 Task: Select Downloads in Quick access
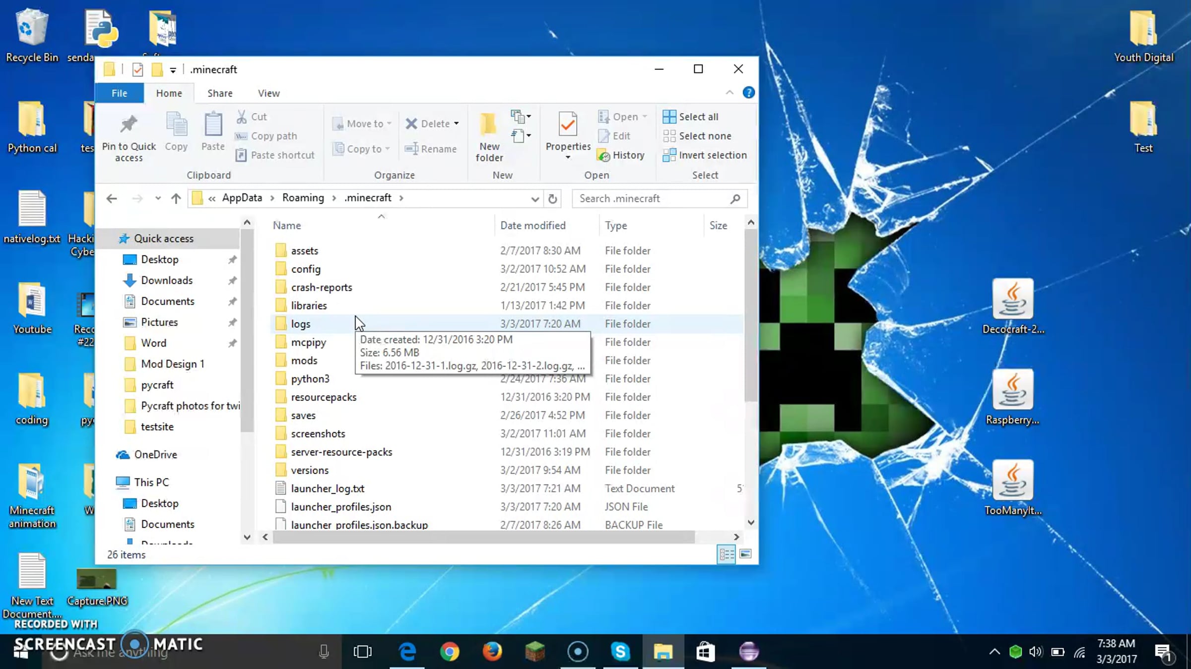click(167, 281)
